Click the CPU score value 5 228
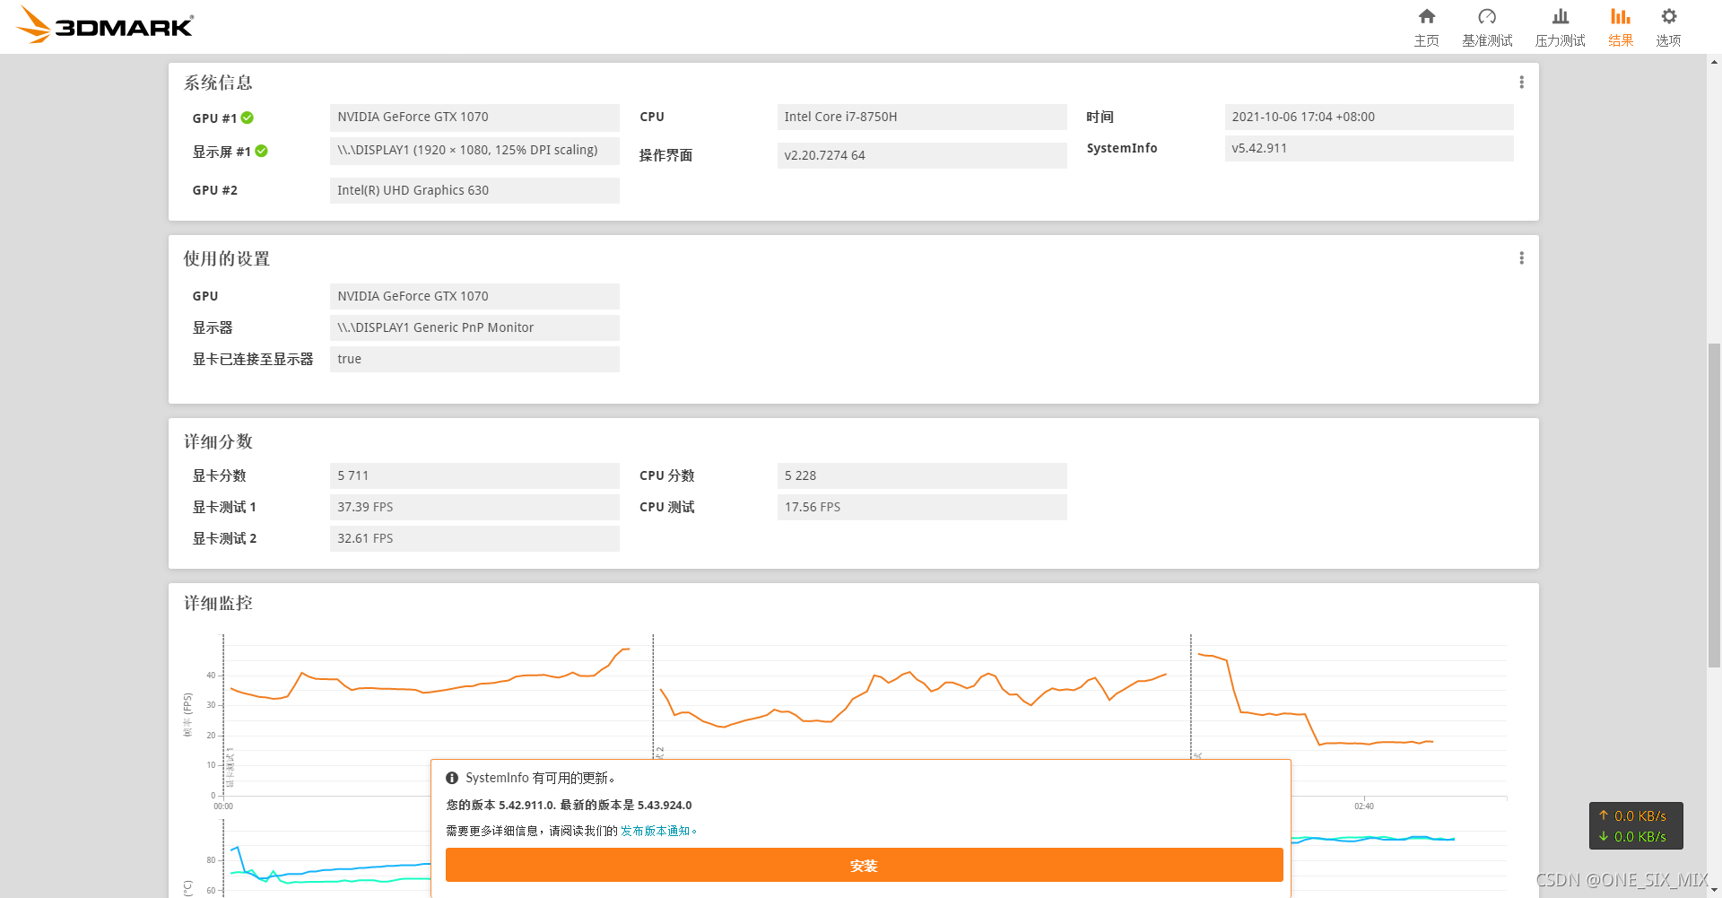The height and width of the screenshot is (898, 1722). (x=922, y=475)
